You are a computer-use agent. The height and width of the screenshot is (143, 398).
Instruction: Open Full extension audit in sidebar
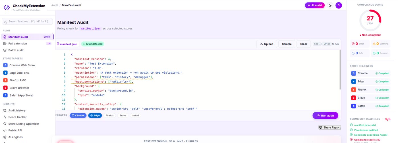[27, 44]
